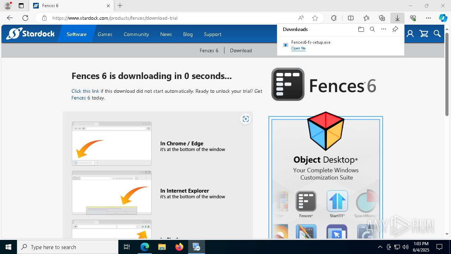Open Edge Settings and more menu
Screen dimensions: 451x254
click(x=428, y=18)
